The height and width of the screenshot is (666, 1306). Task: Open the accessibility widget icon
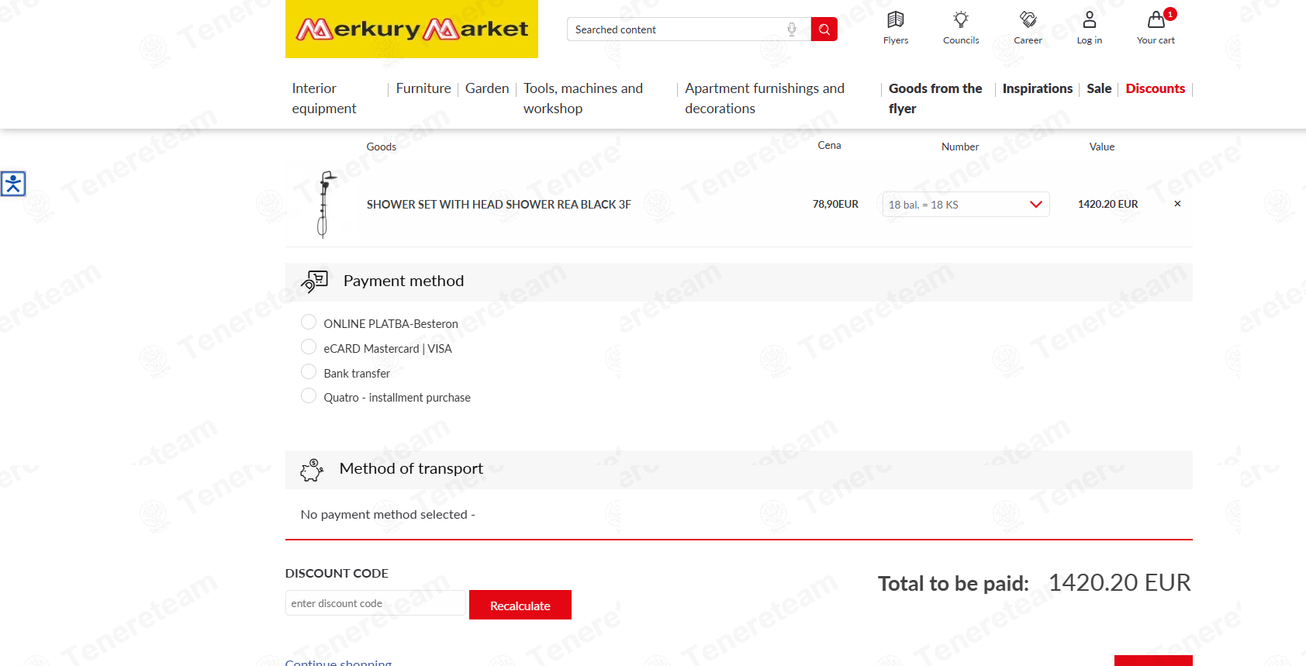(x=13, y=184)
